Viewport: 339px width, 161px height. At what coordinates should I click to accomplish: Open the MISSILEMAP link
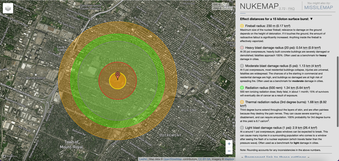point(318,8)
